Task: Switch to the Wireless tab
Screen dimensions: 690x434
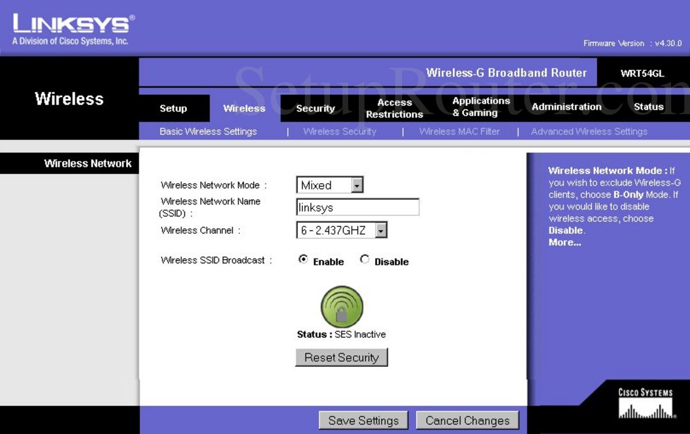Action: tap(244, 109)
